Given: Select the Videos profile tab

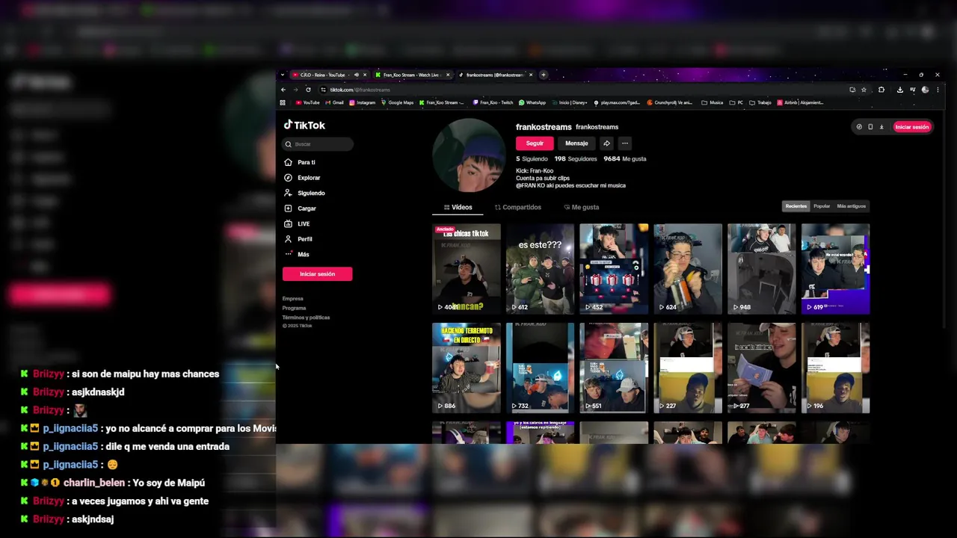Looking at the screenshot, I should tap(458, 207).
